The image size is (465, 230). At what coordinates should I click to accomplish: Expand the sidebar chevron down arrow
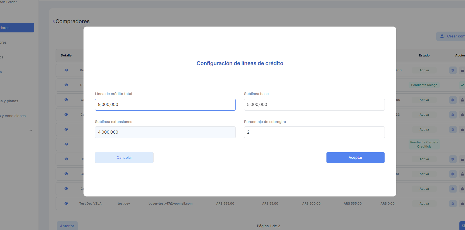[31, 131]
